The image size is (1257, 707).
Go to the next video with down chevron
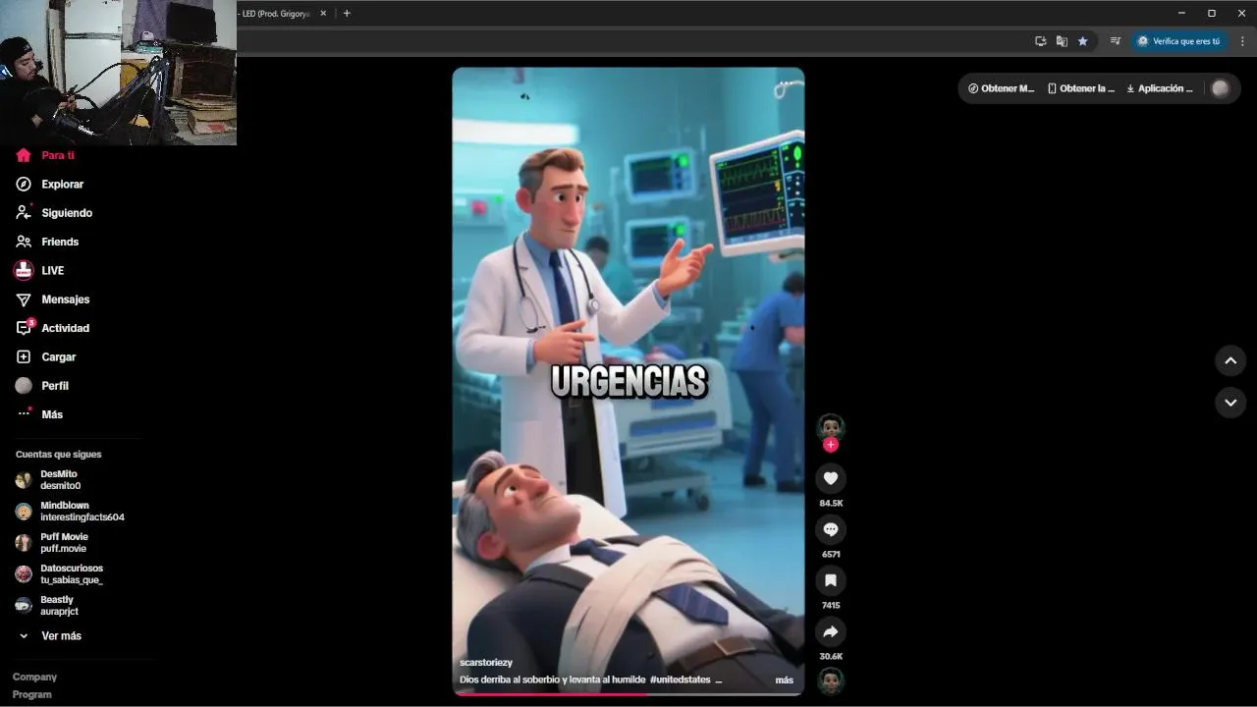point(1230,403)
